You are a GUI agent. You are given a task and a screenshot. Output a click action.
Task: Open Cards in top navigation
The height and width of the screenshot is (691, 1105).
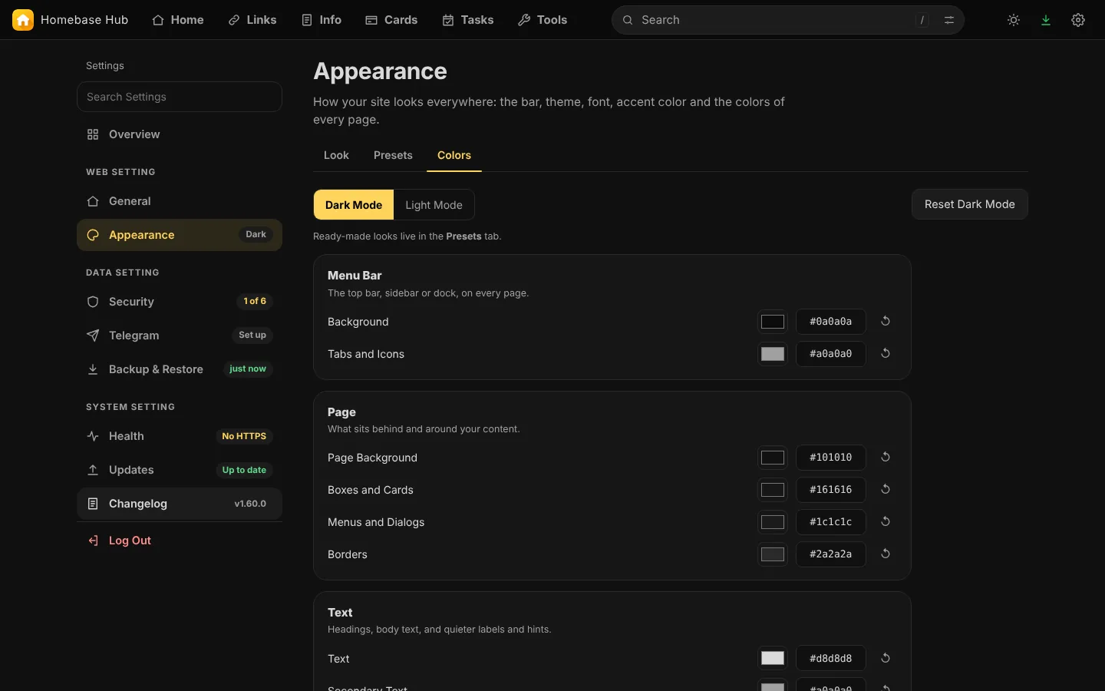(x=391, y=20)
